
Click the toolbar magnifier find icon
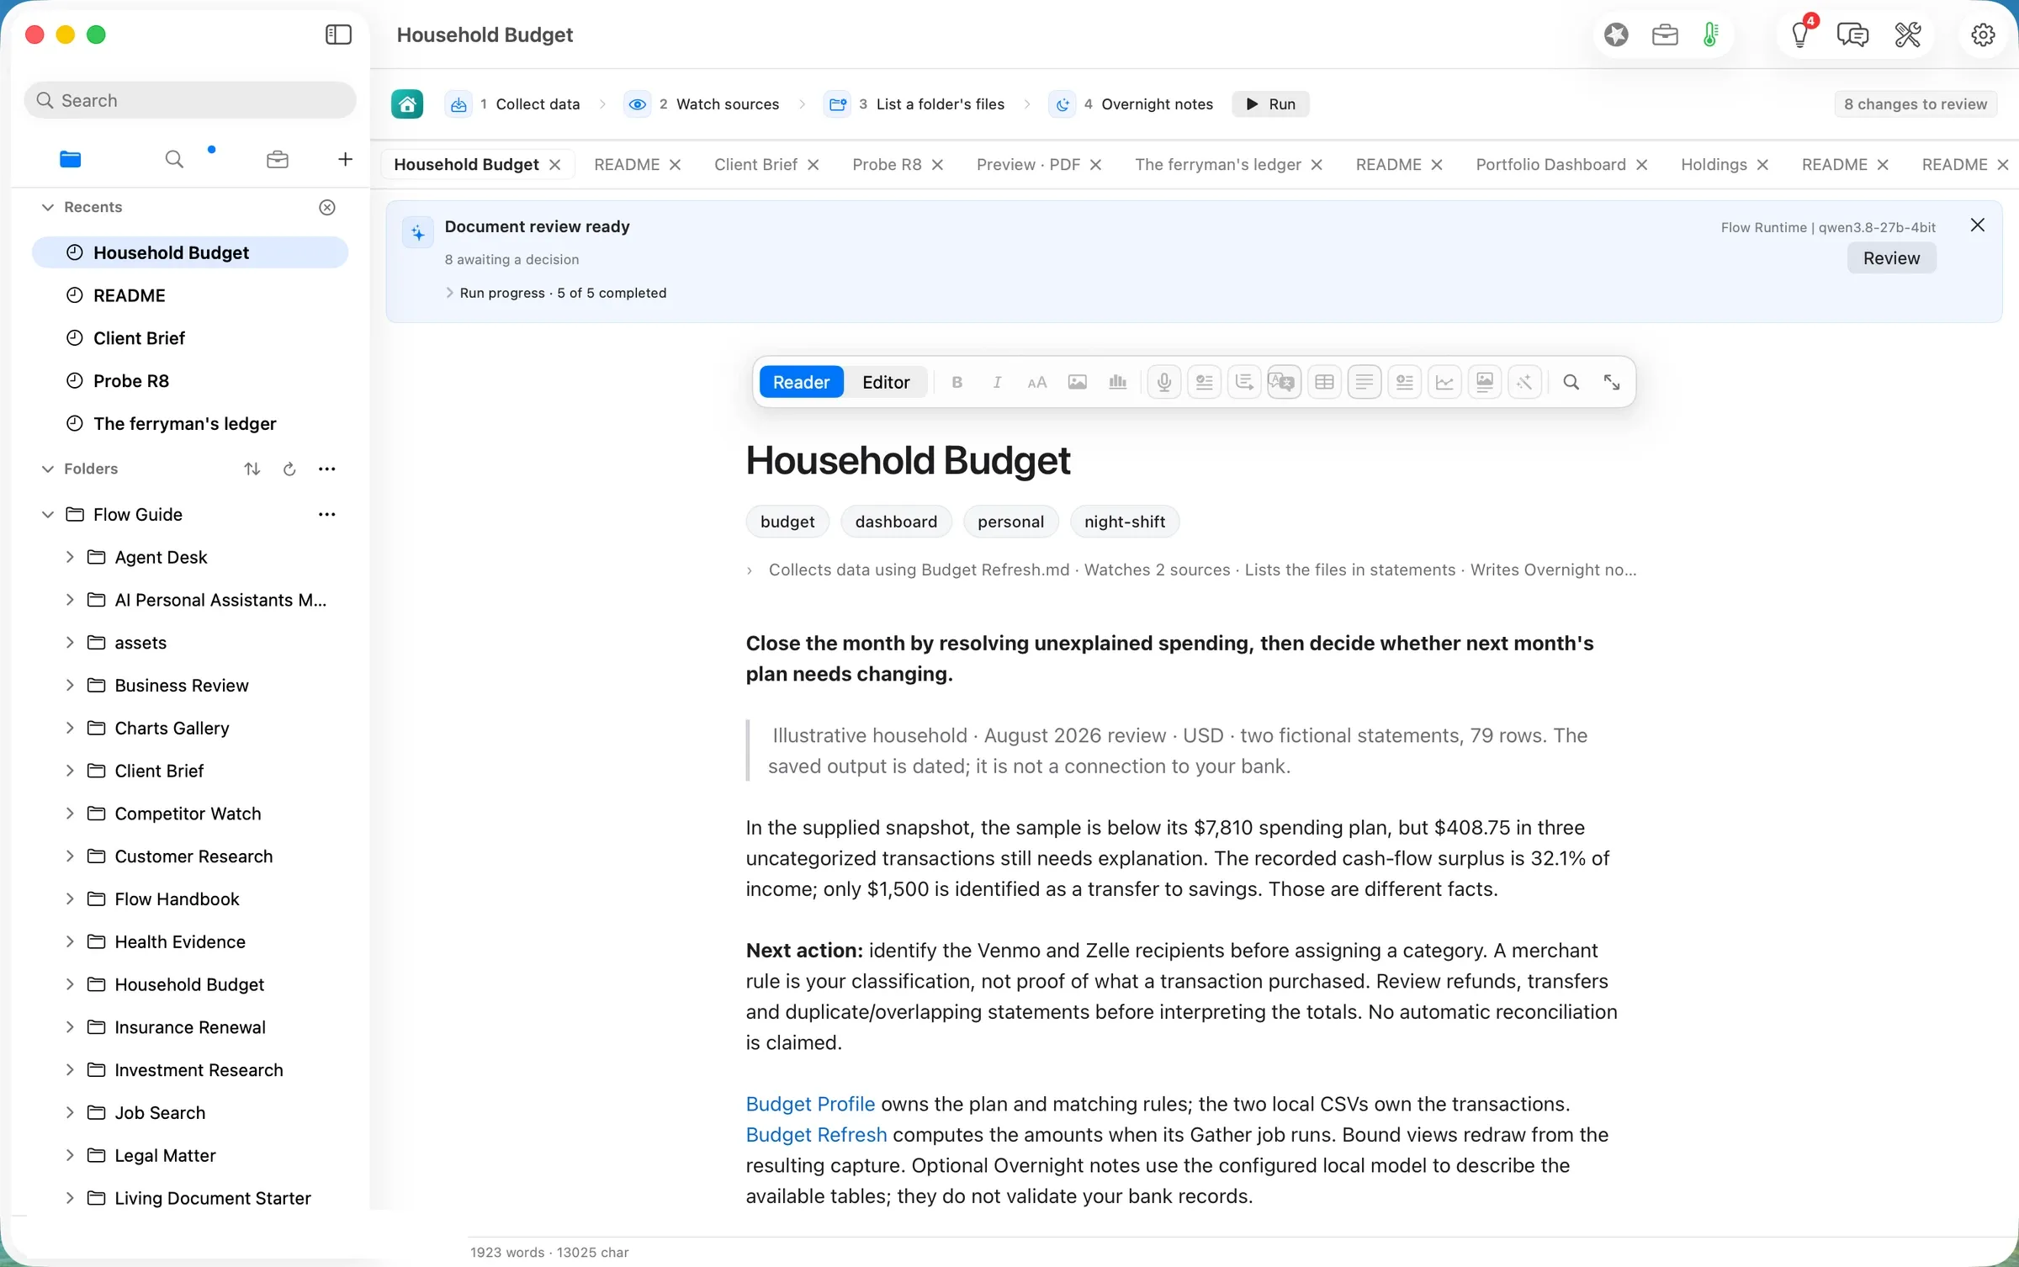[x=1571, y=382]
